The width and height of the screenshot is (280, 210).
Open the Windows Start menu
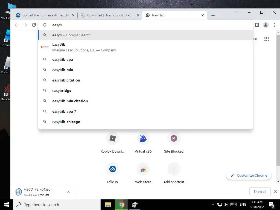coord(7,205)
